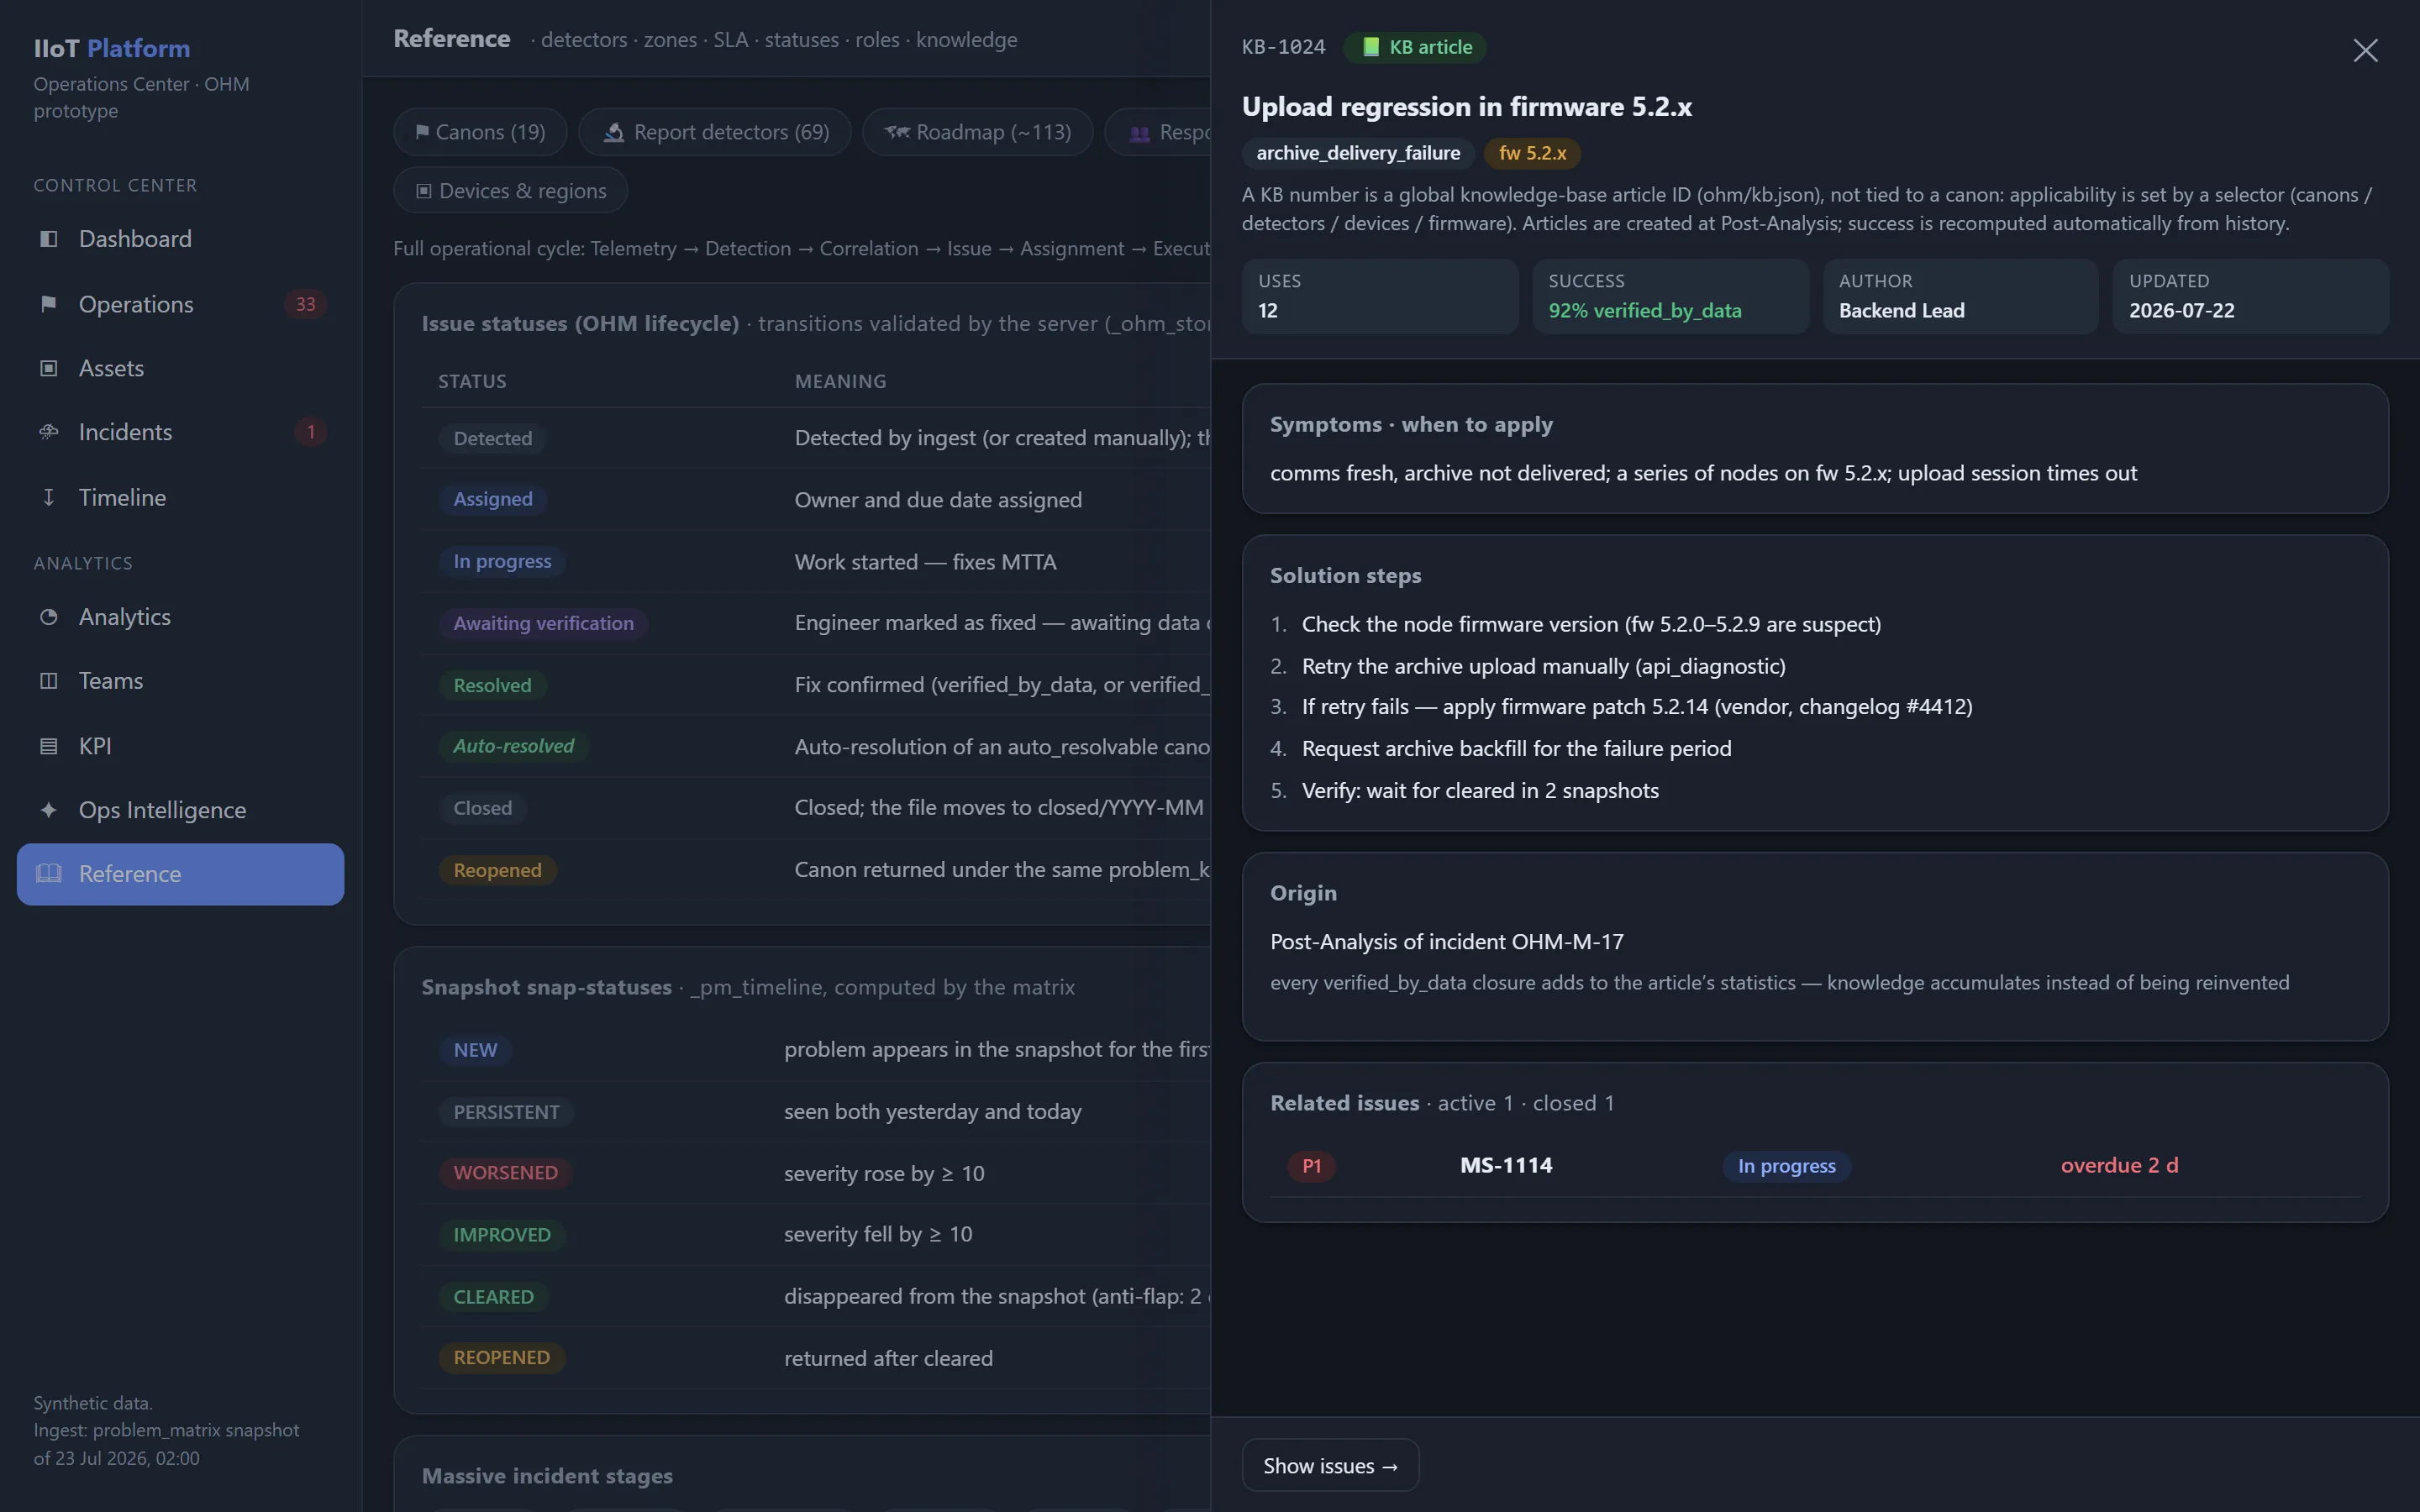Click the In progress badge of MS-1114
Image resolution: width=2420 pixels, height=1512 pixels.
click(x=1786, y=1166)
